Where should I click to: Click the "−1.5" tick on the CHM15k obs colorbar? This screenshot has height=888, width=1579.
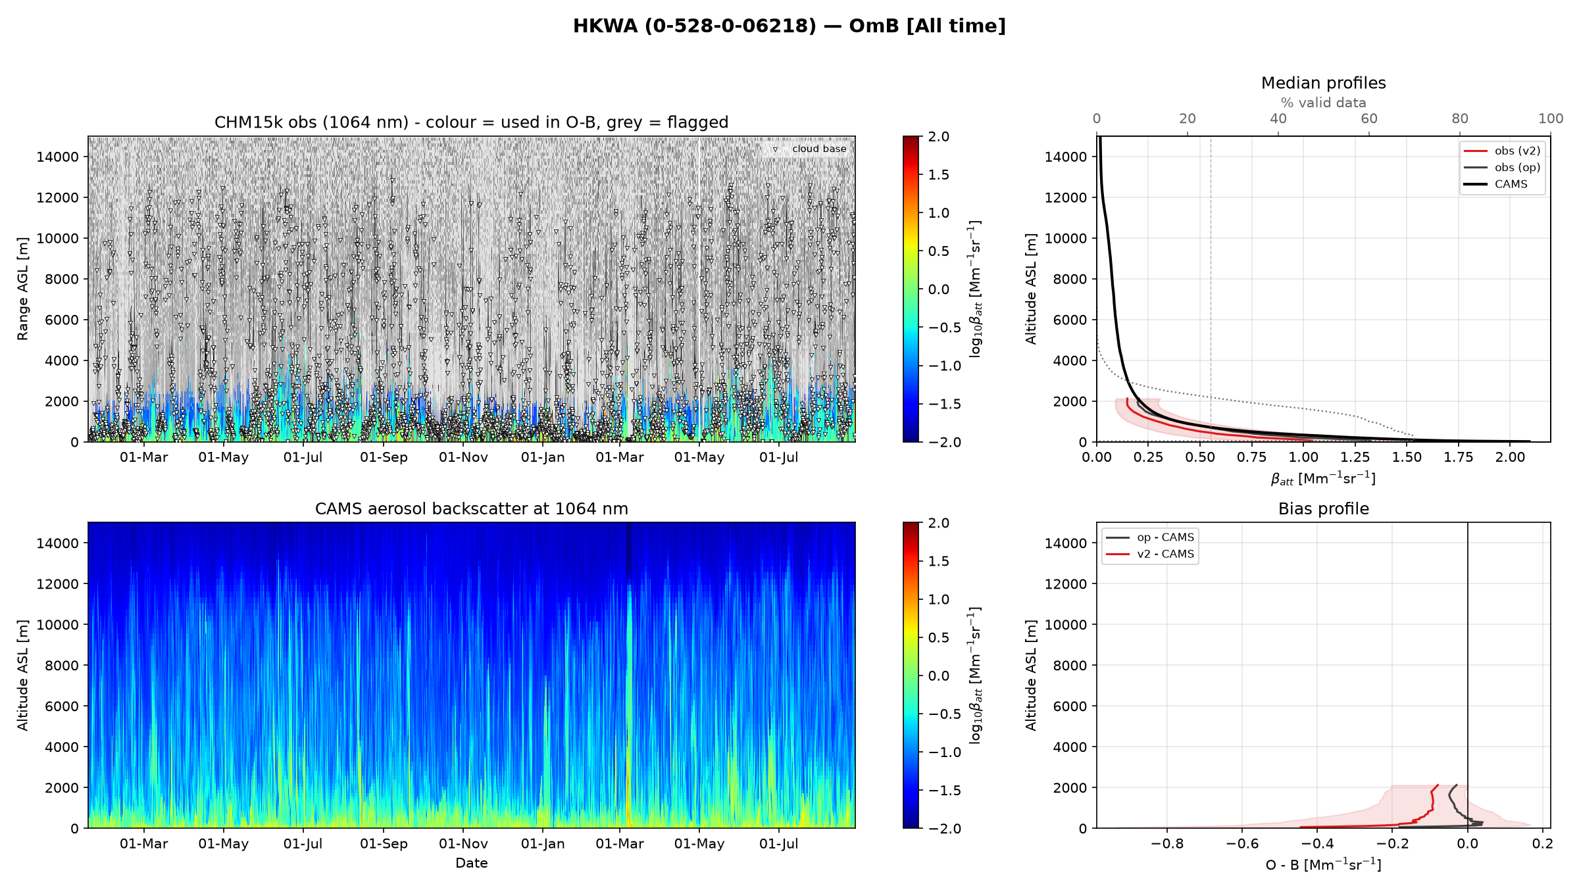944,404
